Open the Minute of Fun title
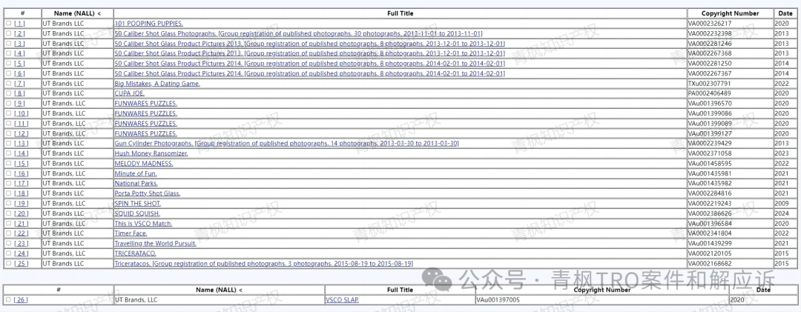 (136, 173)
